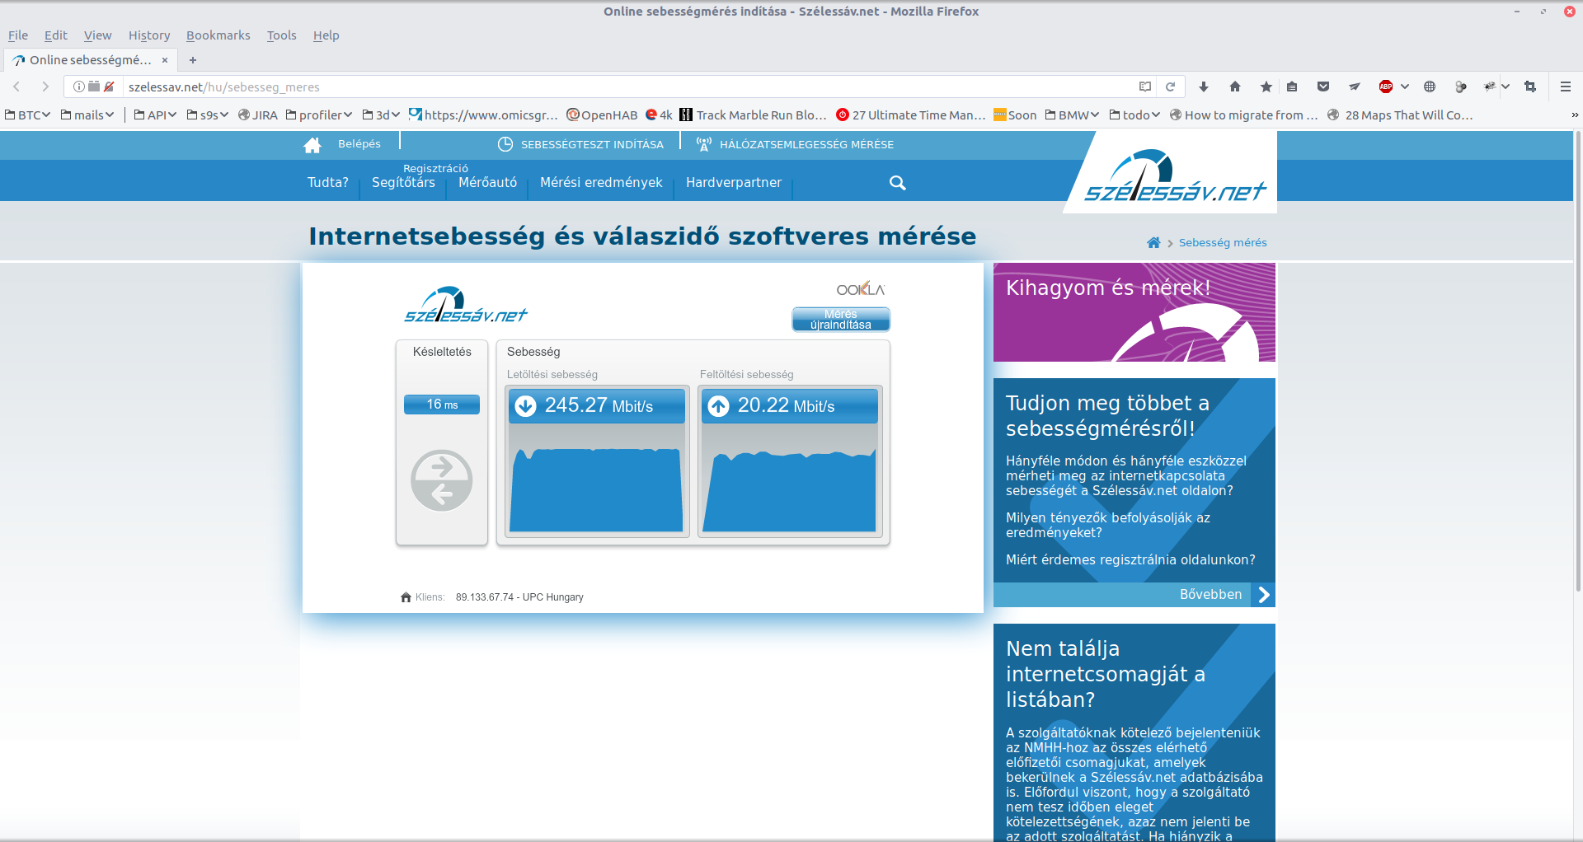
Task: Open the 4k bookmark
Action: click(659, 115)
